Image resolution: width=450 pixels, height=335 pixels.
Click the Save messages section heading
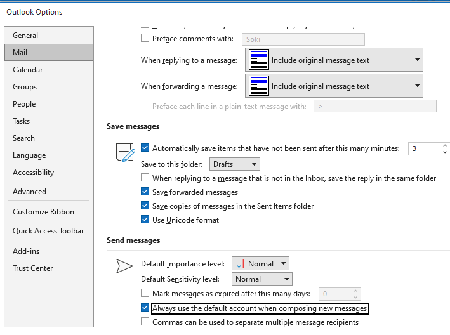pos(133,126)
